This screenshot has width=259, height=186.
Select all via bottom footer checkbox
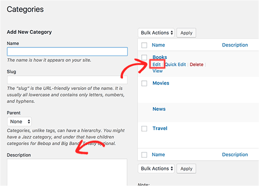pyautogui.click(x=144, y=155)
